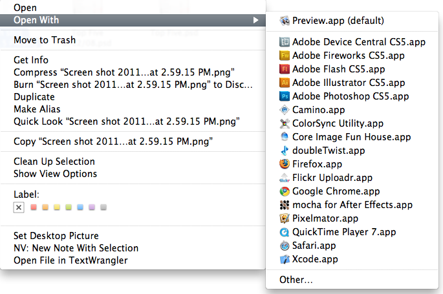Apply the green label color

(69, 207)
